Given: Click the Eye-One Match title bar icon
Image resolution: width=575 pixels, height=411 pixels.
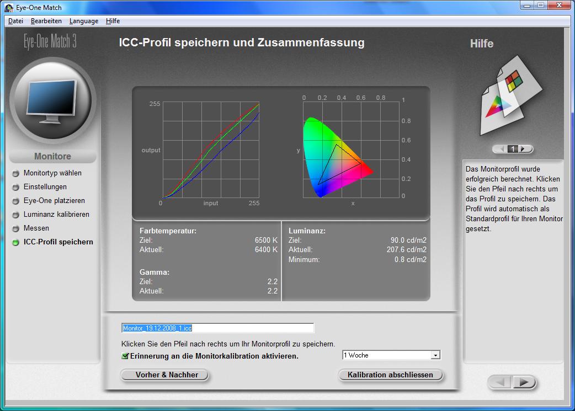Looking at the screenshot, I should (9, 7).
